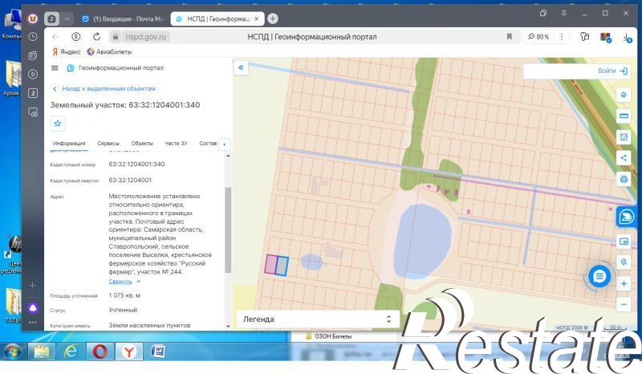Open the round support chat bubble
Viewport: 642px width, 374px height.
pyautogui.click(x=599, y=277)
